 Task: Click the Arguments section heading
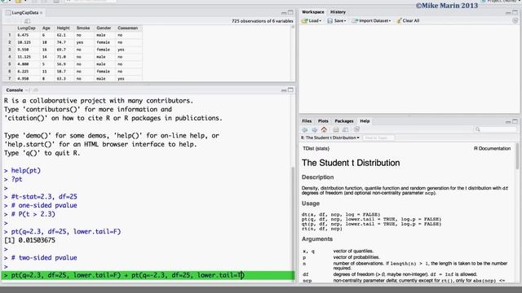317,238
